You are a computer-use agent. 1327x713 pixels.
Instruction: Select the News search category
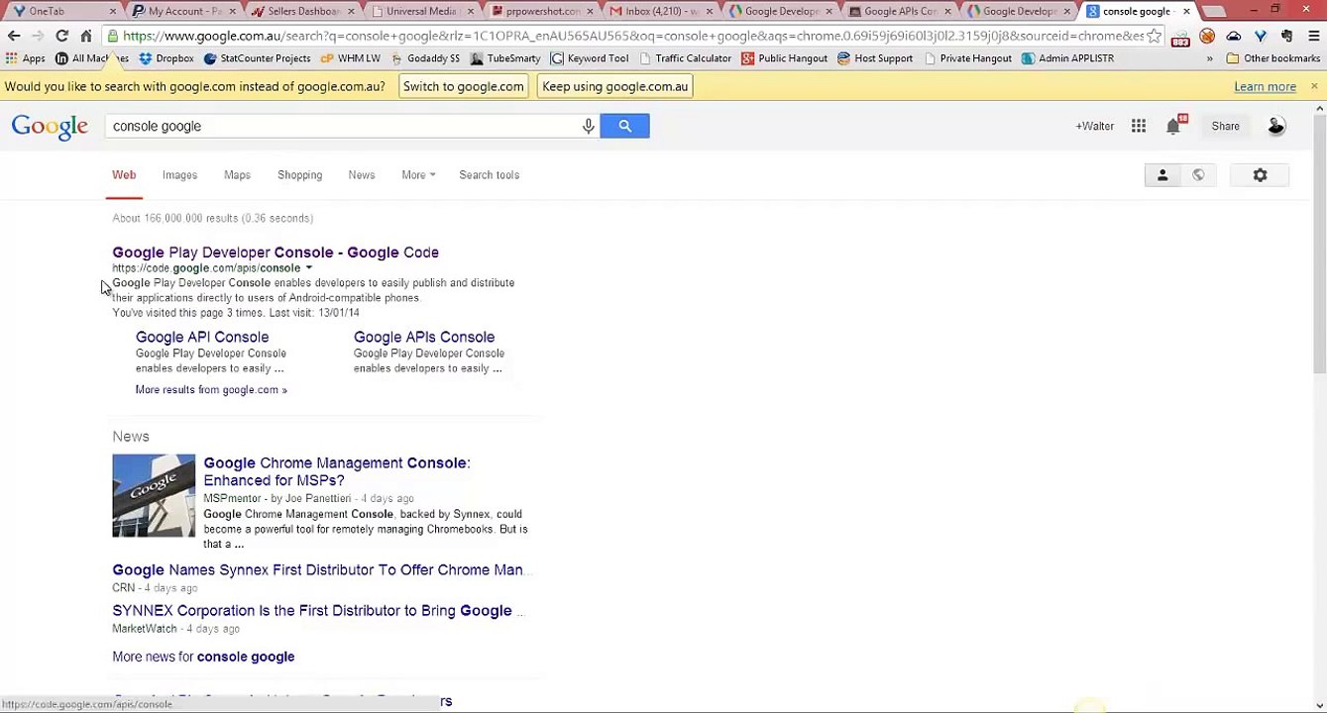[362, 175]
